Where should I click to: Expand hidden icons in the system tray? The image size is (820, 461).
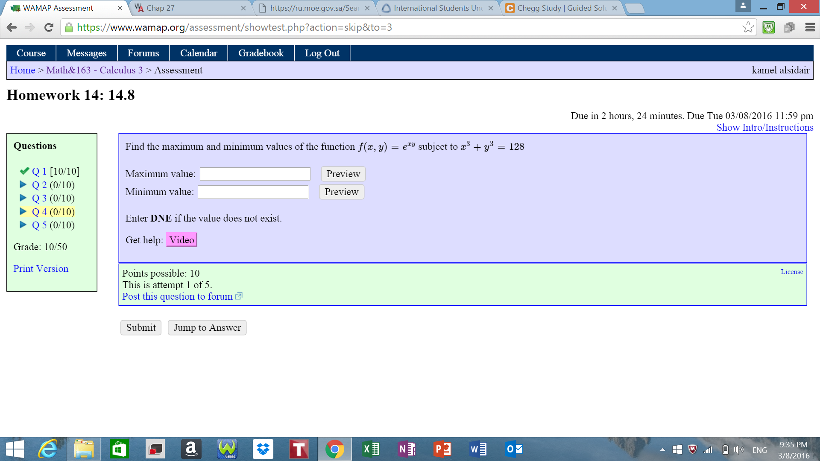tap(662, 449)
